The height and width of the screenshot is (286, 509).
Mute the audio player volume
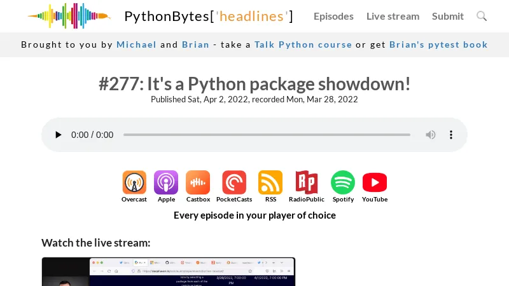tap(431, 135)
